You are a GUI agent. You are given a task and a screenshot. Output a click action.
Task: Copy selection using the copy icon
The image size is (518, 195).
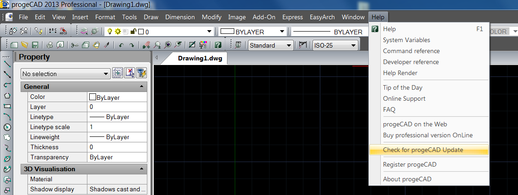coord(86,45)
